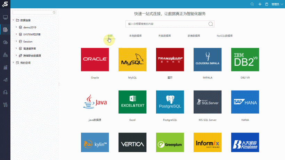Image resolution: width=285 pixels, height=160 pixels.
Task: Click the monitor icon in left sidebar
Action: coord(5,17)
